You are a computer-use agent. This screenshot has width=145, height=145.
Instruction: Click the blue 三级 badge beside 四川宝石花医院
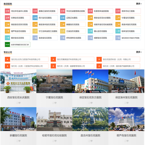pos(35,18)
